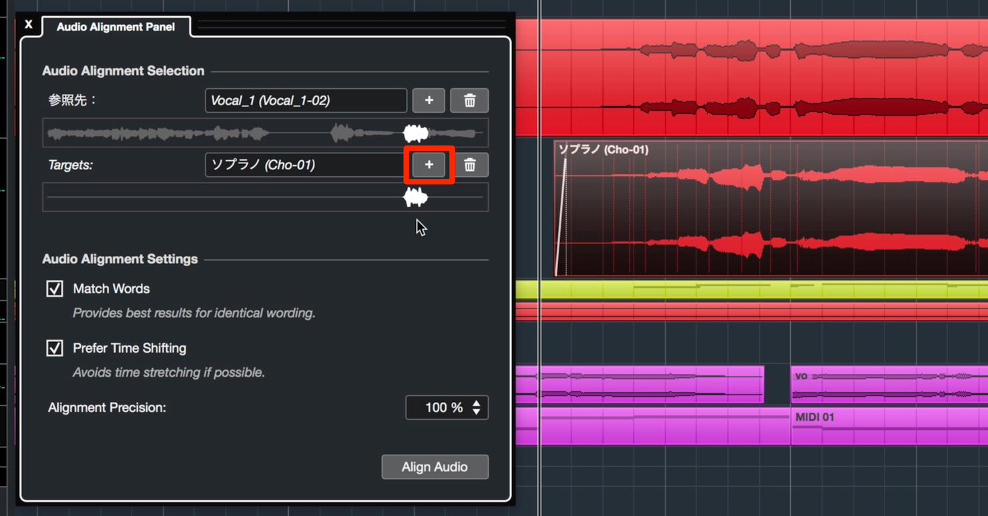This screenshot has height=516, width=988.
Task: Click the Alignment Precision label
Action: [x=107, y=407]
